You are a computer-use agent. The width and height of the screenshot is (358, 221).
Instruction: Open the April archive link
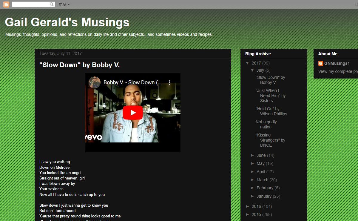(x=261, y=172)
